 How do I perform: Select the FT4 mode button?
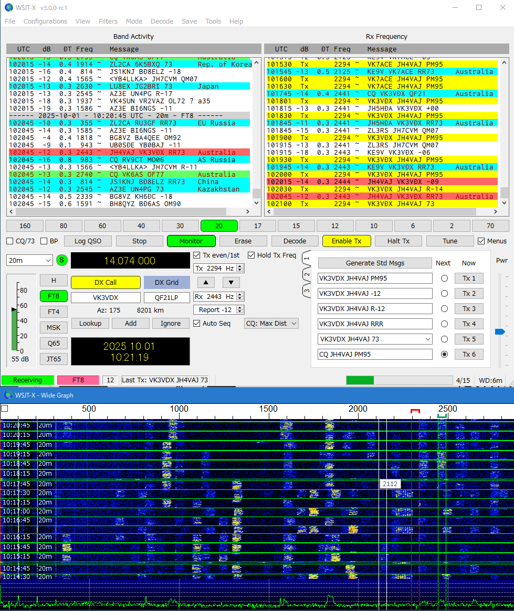tap(54, 312)
